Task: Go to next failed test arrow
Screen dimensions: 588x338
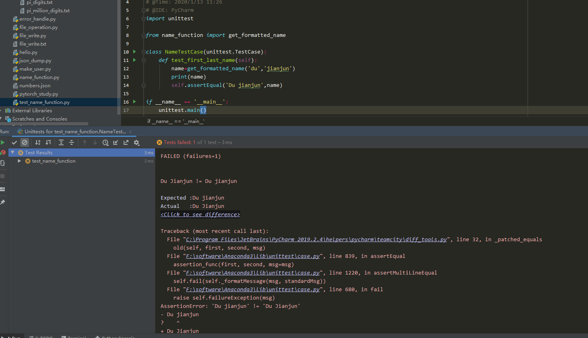Action: pos(95,142)
